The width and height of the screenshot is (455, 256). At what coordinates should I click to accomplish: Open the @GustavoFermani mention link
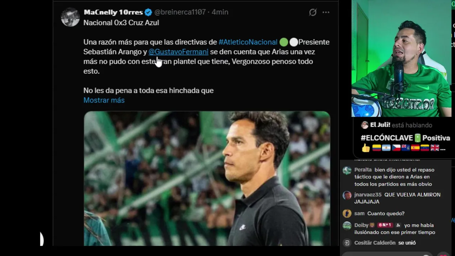pos(178,52)
